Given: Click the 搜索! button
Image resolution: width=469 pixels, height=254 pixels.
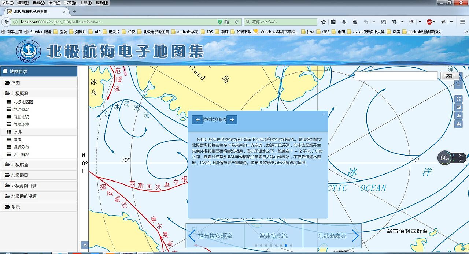Looking at the screenshot, I should (450, 76).
